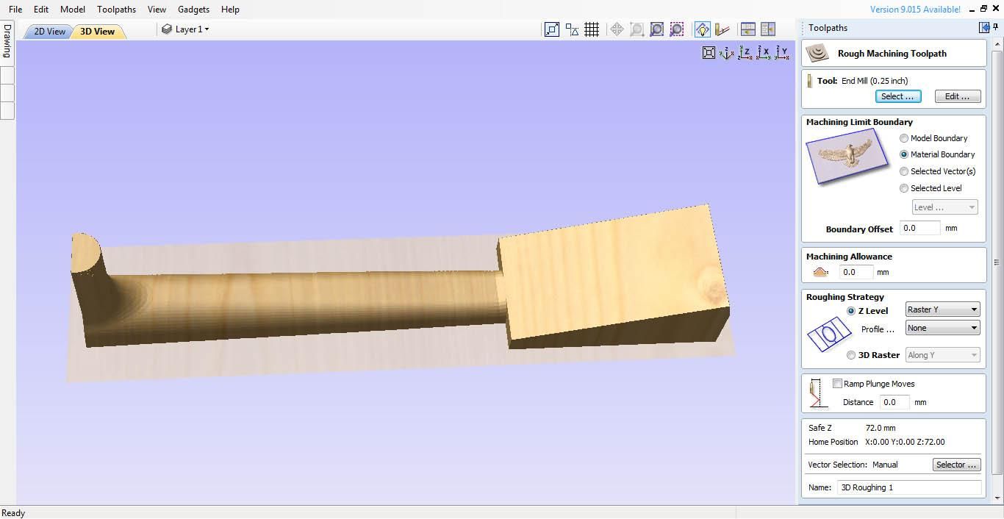Select the Material Boundary radio button
This screenshot has height=519, width=1004.
[904, 154]
